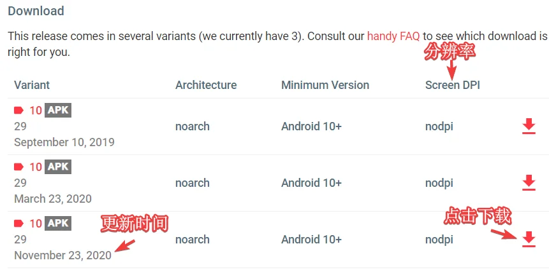Click the red tag icon in the March 2020 row

click(x=18, y=167)
